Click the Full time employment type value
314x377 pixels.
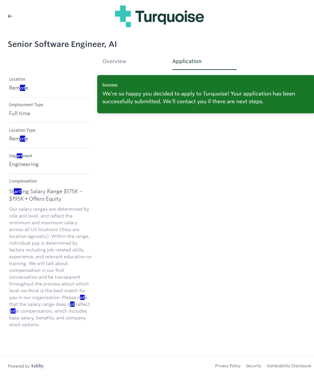point(20,114)
